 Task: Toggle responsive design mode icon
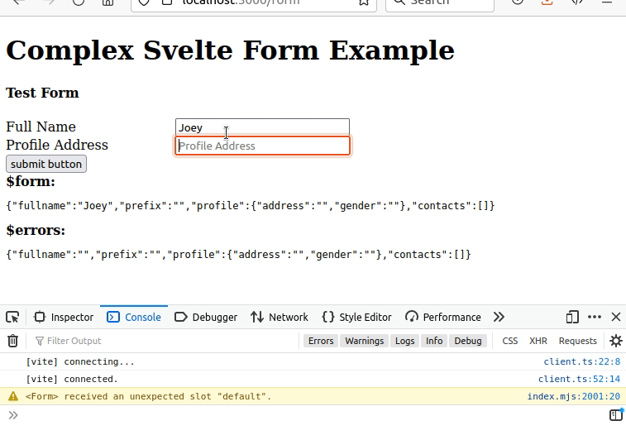tap(572, 317)
